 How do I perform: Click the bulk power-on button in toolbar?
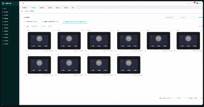click(43, 26)
